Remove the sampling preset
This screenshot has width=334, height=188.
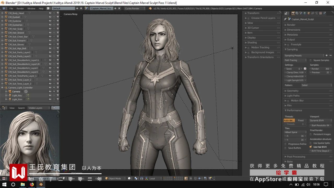pyautogui.click(x=330, y=55)
